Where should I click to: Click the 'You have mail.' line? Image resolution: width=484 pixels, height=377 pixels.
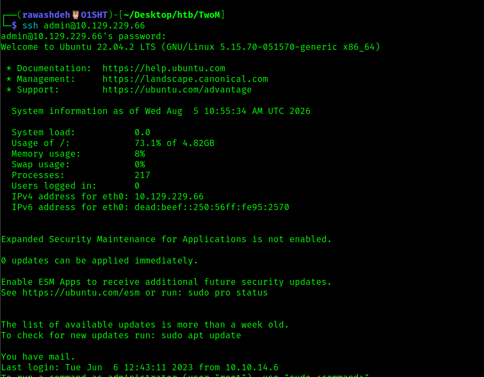pyautogui.click(x=38, y=357)
